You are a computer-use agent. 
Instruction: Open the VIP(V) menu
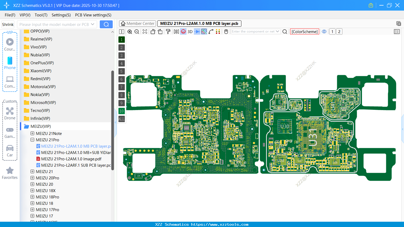[25, 15]
